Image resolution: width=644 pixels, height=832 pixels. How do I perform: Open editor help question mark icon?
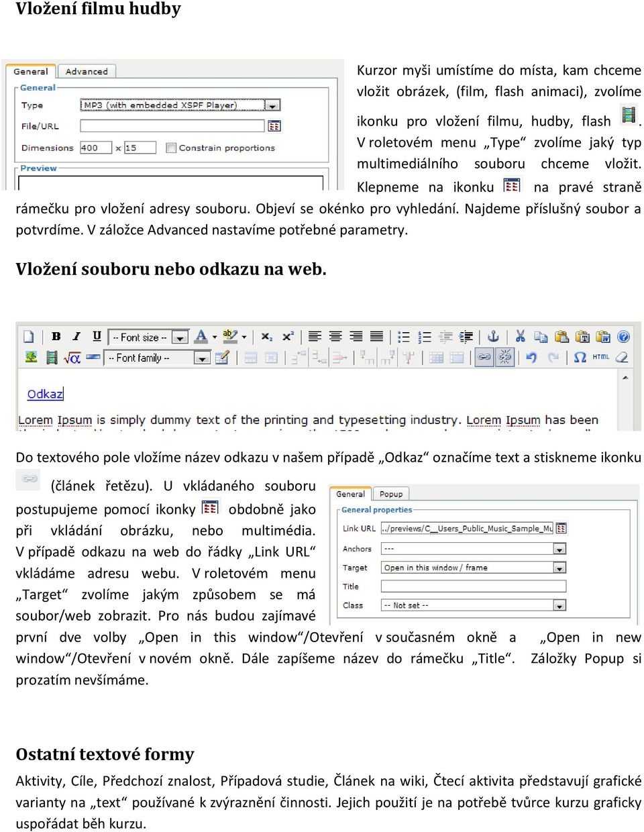pyautogui.click(x=623, y=337)
